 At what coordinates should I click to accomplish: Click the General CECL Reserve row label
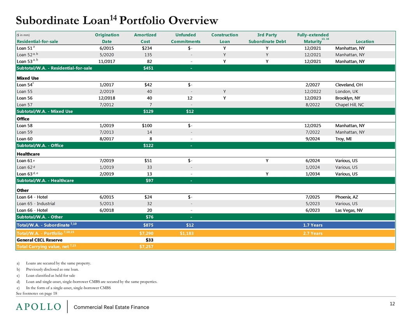point(40,240)
